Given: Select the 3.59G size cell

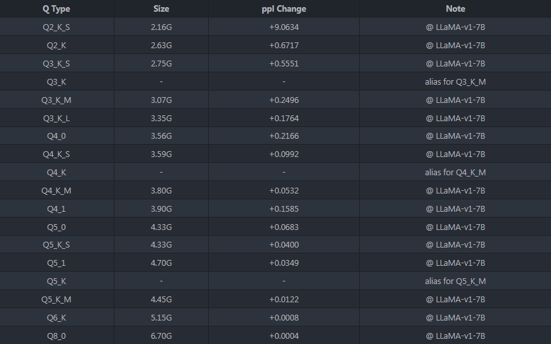Looking at the screenshot, I should pos(161,154).
